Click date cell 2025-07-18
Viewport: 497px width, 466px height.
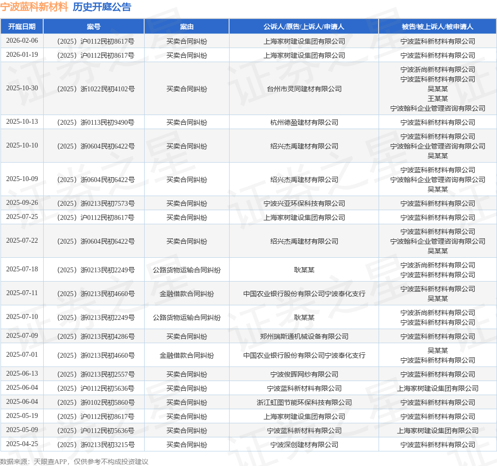22,269
